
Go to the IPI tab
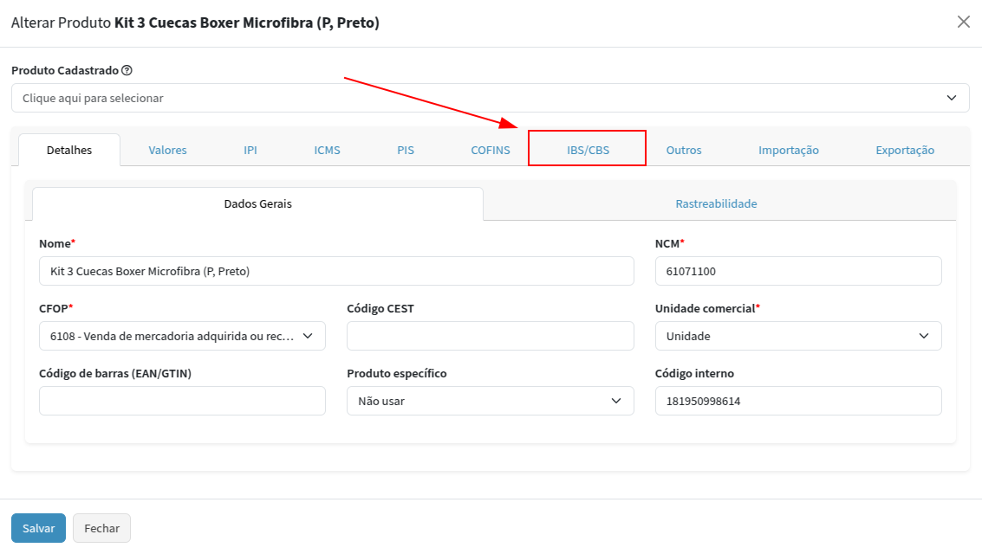click(x=250, y=150)
